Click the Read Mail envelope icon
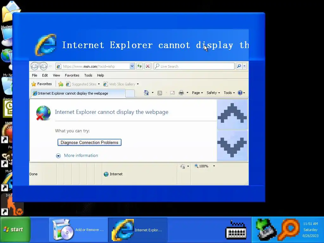324x243 pixels. click(172, 93)
